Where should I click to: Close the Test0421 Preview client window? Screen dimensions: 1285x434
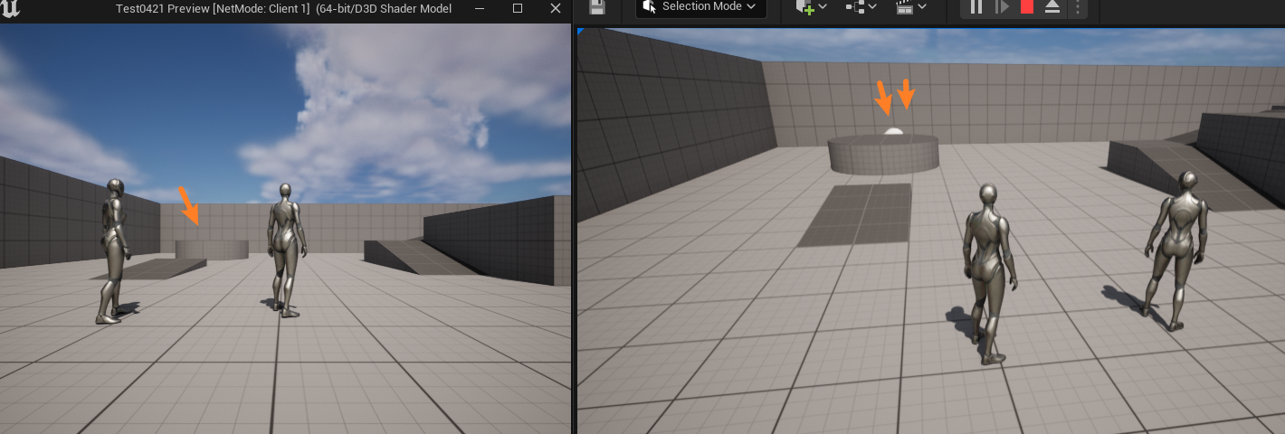[x=555, y=8]
